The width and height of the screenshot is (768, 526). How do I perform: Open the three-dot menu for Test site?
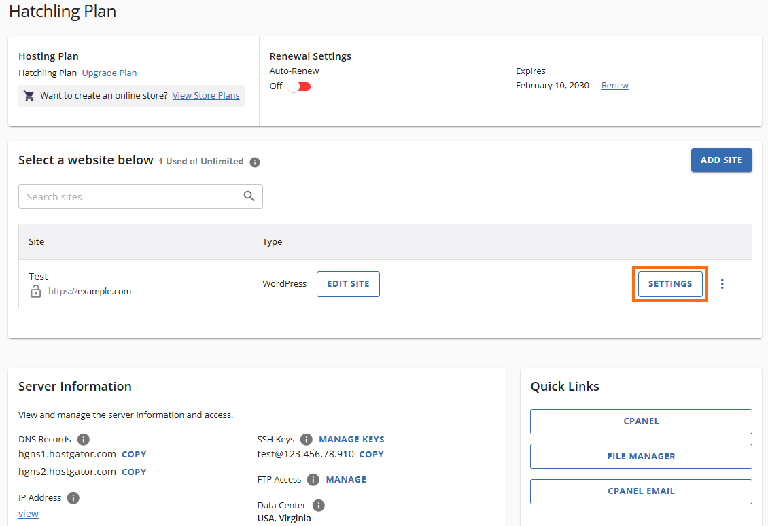722,284
